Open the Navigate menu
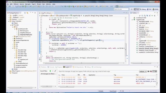The image size is (166, 93). click(x=28, y=4)
